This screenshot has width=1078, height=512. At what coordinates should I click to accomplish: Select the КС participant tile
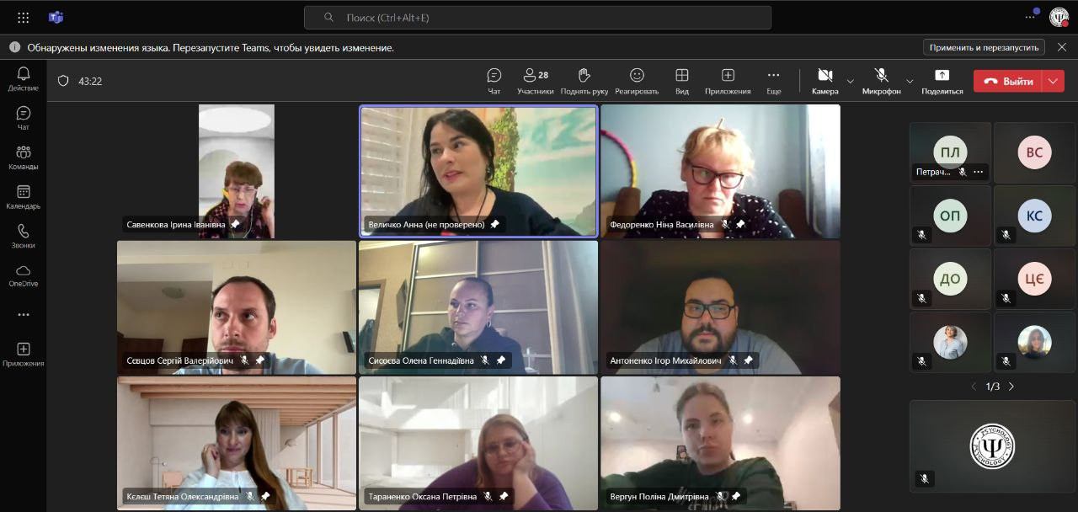click(1034, 216)
